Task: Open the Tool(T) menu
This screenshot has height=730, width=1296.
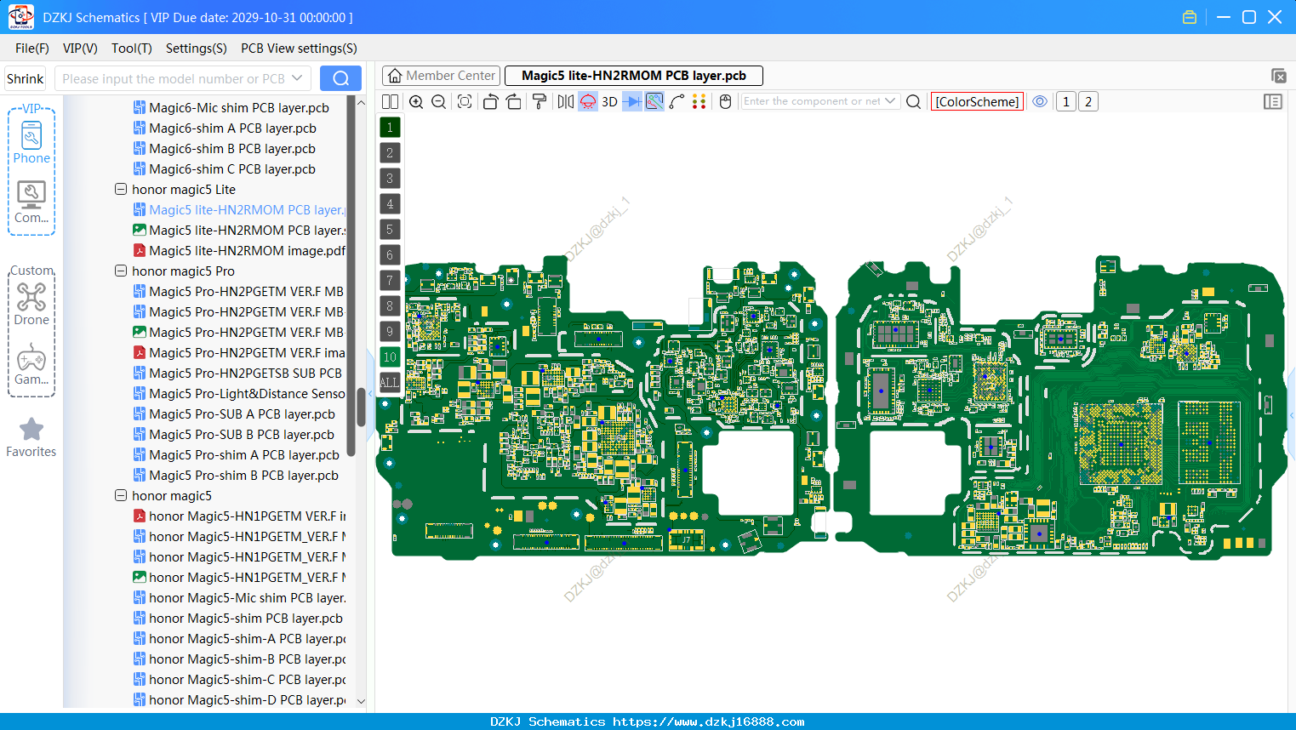Action: (x=132, y=48)
